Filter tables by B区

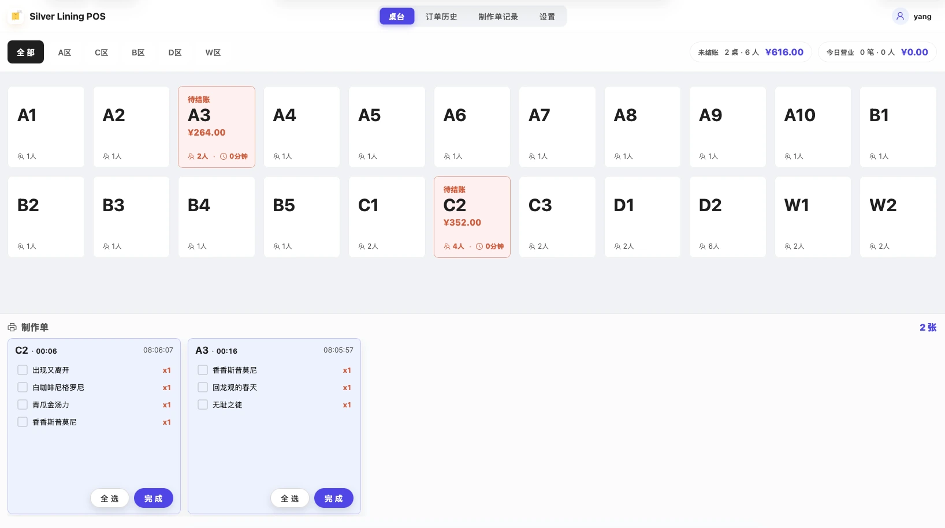coord(138,52)
